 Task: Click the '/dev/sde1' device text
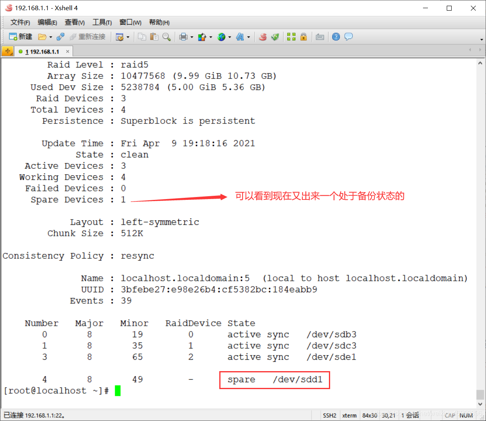(x=331, y=357)
